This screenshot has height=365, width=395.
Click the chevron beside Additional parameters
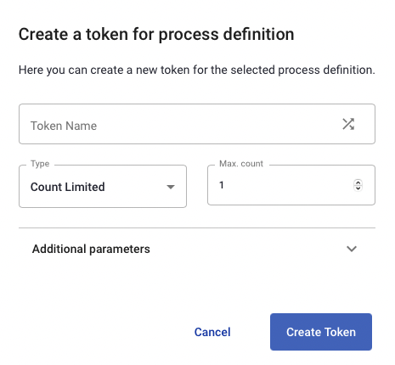[x=352, y=249]
